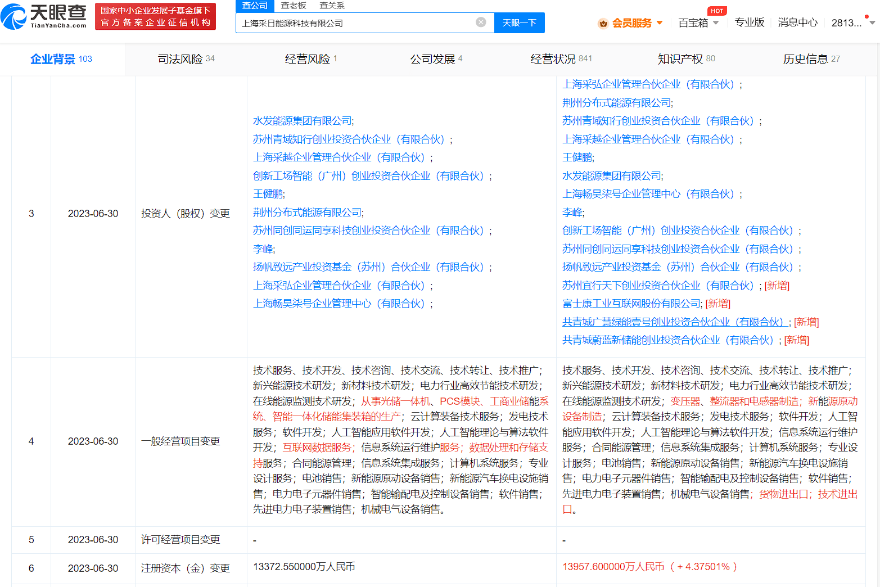880x587 pixels.
Task: Click the 2023-06-30 date in row 3
Action: point(93,214)
